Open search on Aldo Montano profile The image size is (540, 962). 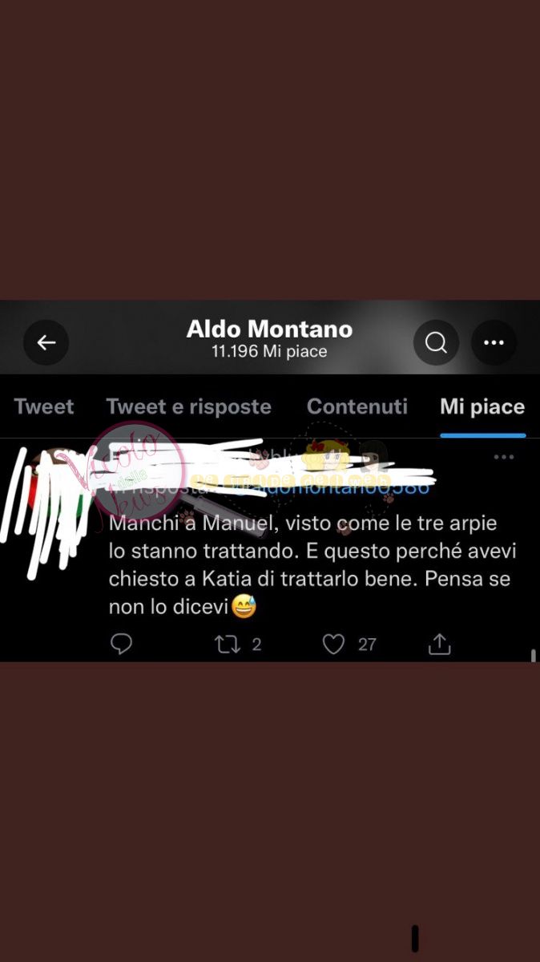436,343
